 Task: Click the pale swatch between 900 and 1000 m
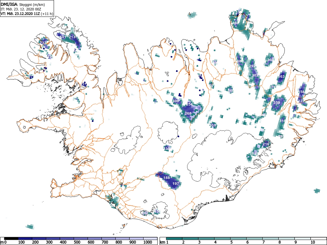(x=136, y=238)
